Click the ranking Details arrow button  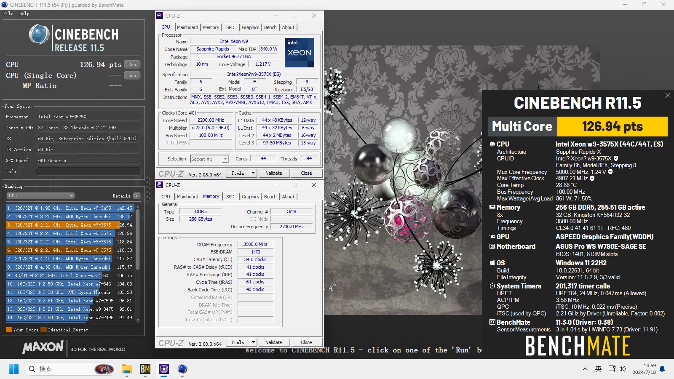136,196
